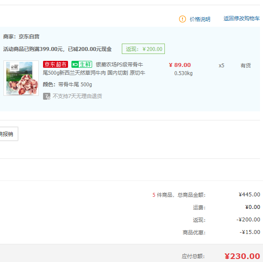Click the 5 件商品，总商品金额 label
Image resolution: width=263 pixels, height=262 pixels.
(x=179, y=195)
